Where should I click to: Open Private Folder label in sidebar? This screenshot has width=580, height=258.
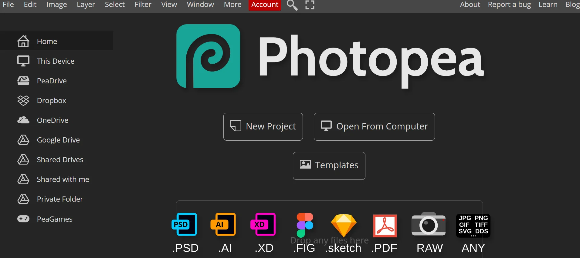click(60, 199)
